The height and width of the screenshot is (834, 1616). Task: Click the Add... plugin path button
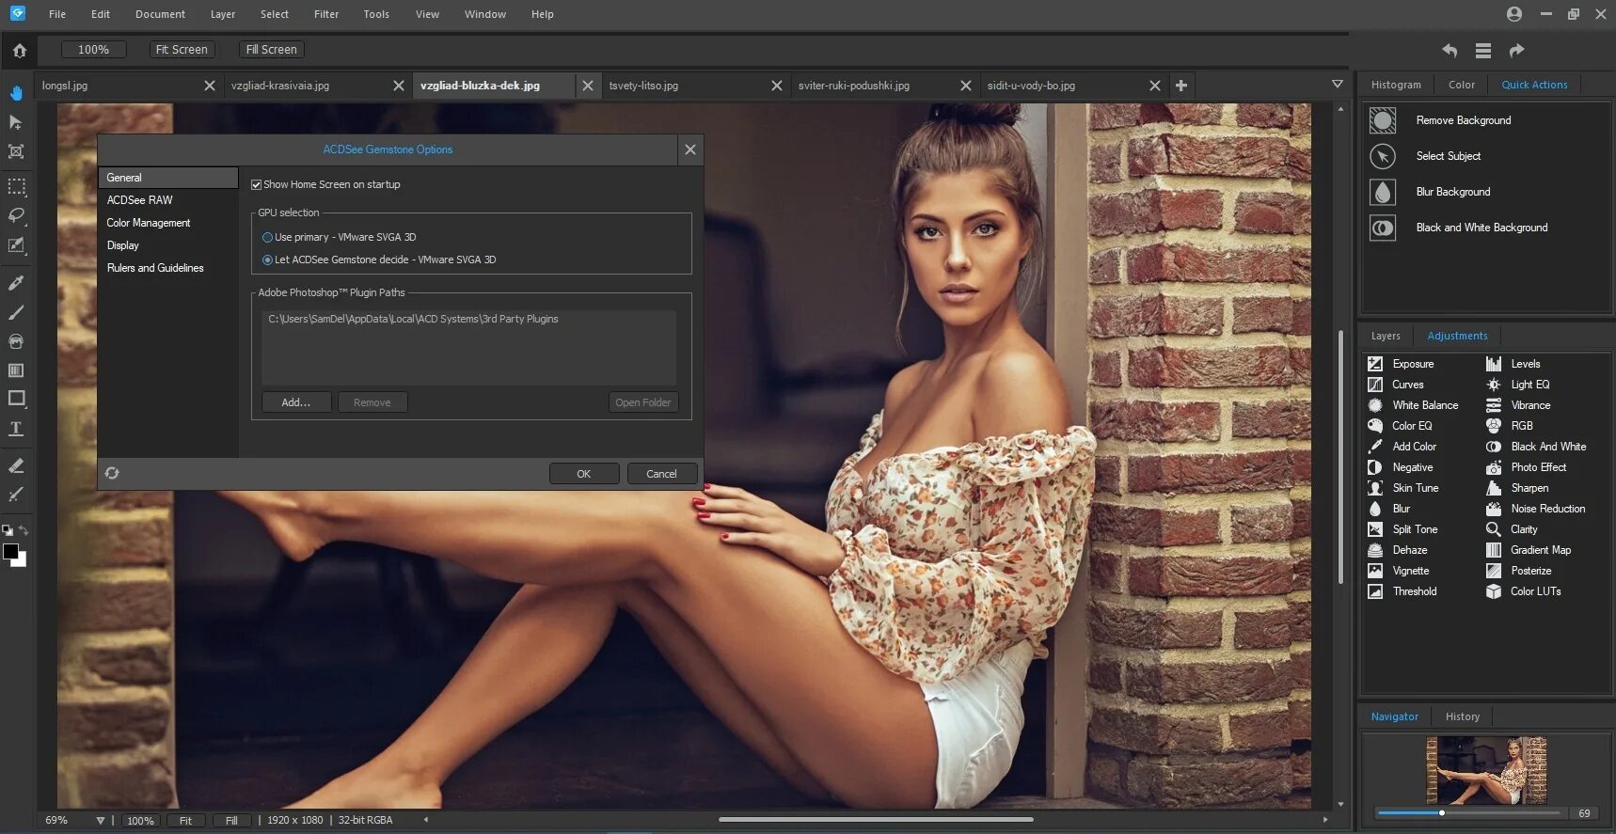coord(296,402)
